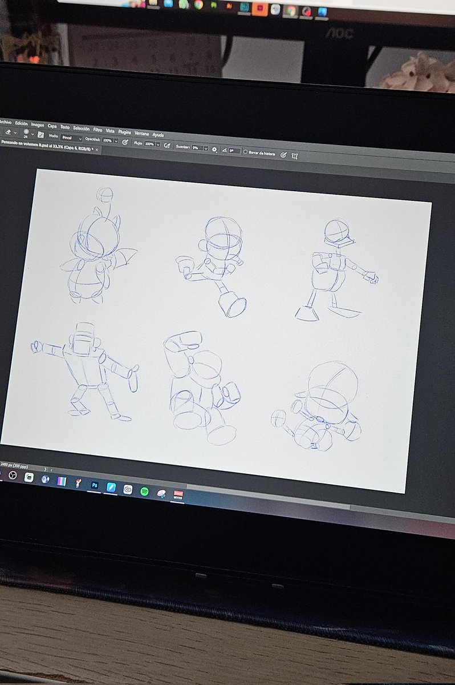The height and width of the screenshot is (685, 455).
Task: Click the Eraser tool preset icon
Action: pyautogui.click(x=8, y=132)
